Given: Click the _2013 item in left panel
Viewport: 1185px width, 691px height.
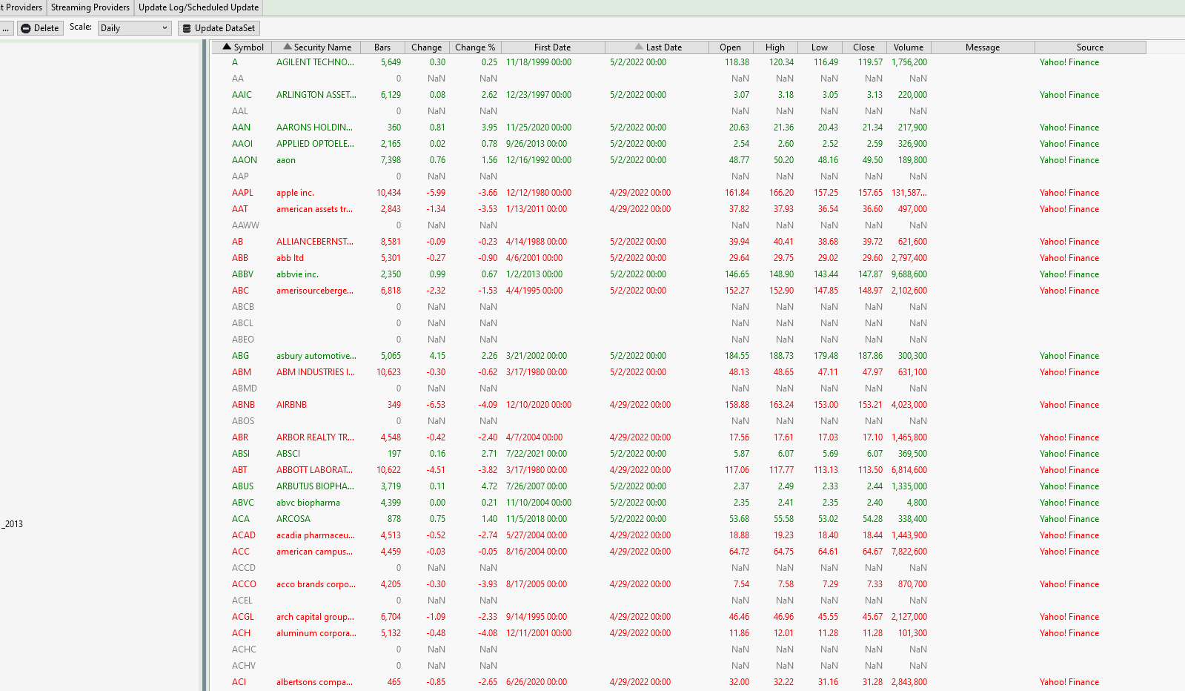Looking at the screenshot, I should point(12,524).
